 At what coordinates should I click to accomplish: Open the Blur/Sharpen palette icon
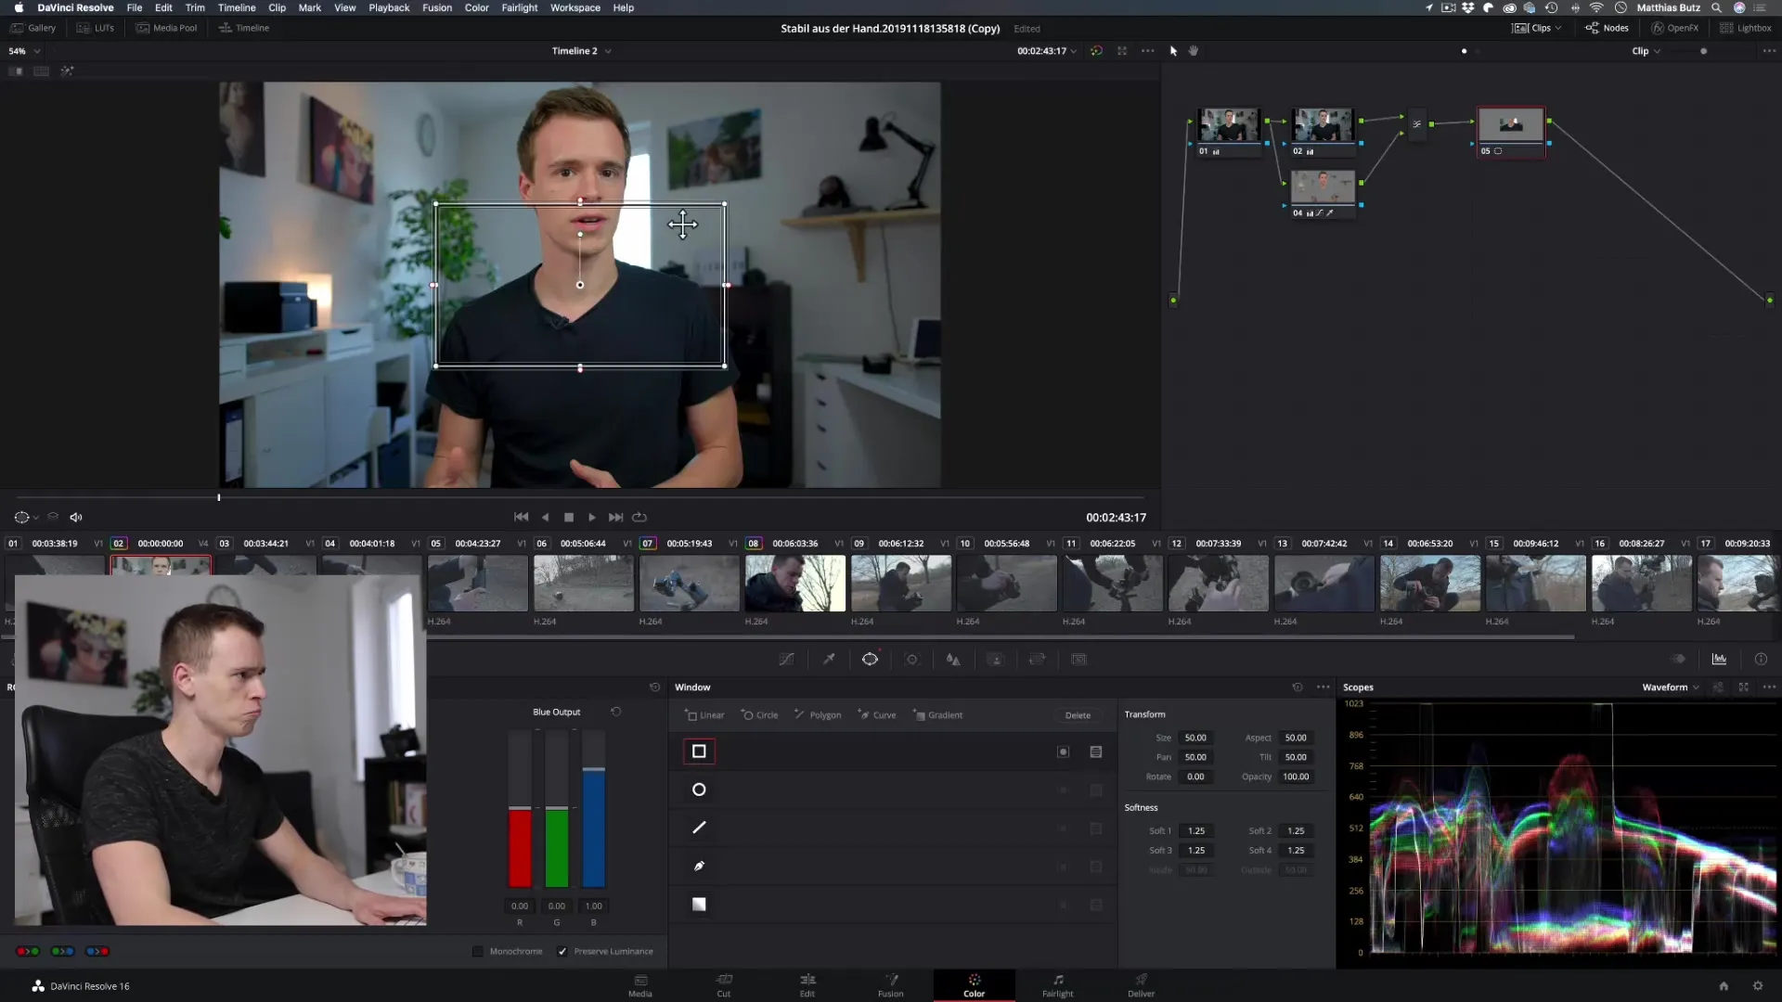click(953, 660)
